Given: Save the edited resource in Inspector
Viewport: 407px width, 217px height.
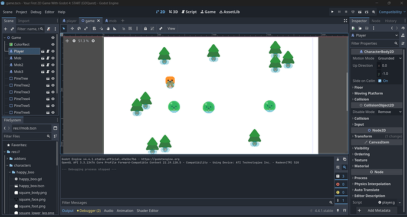Looking at the screenshot, I should coord(367,28).
